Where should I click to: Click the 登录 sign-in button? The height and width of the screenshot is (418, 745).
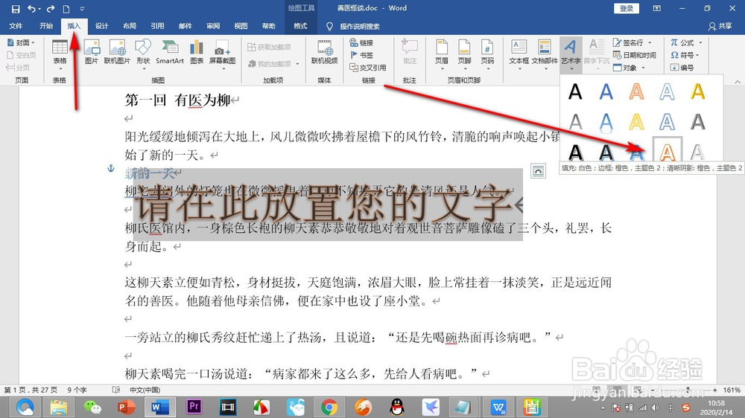(627, 8)
